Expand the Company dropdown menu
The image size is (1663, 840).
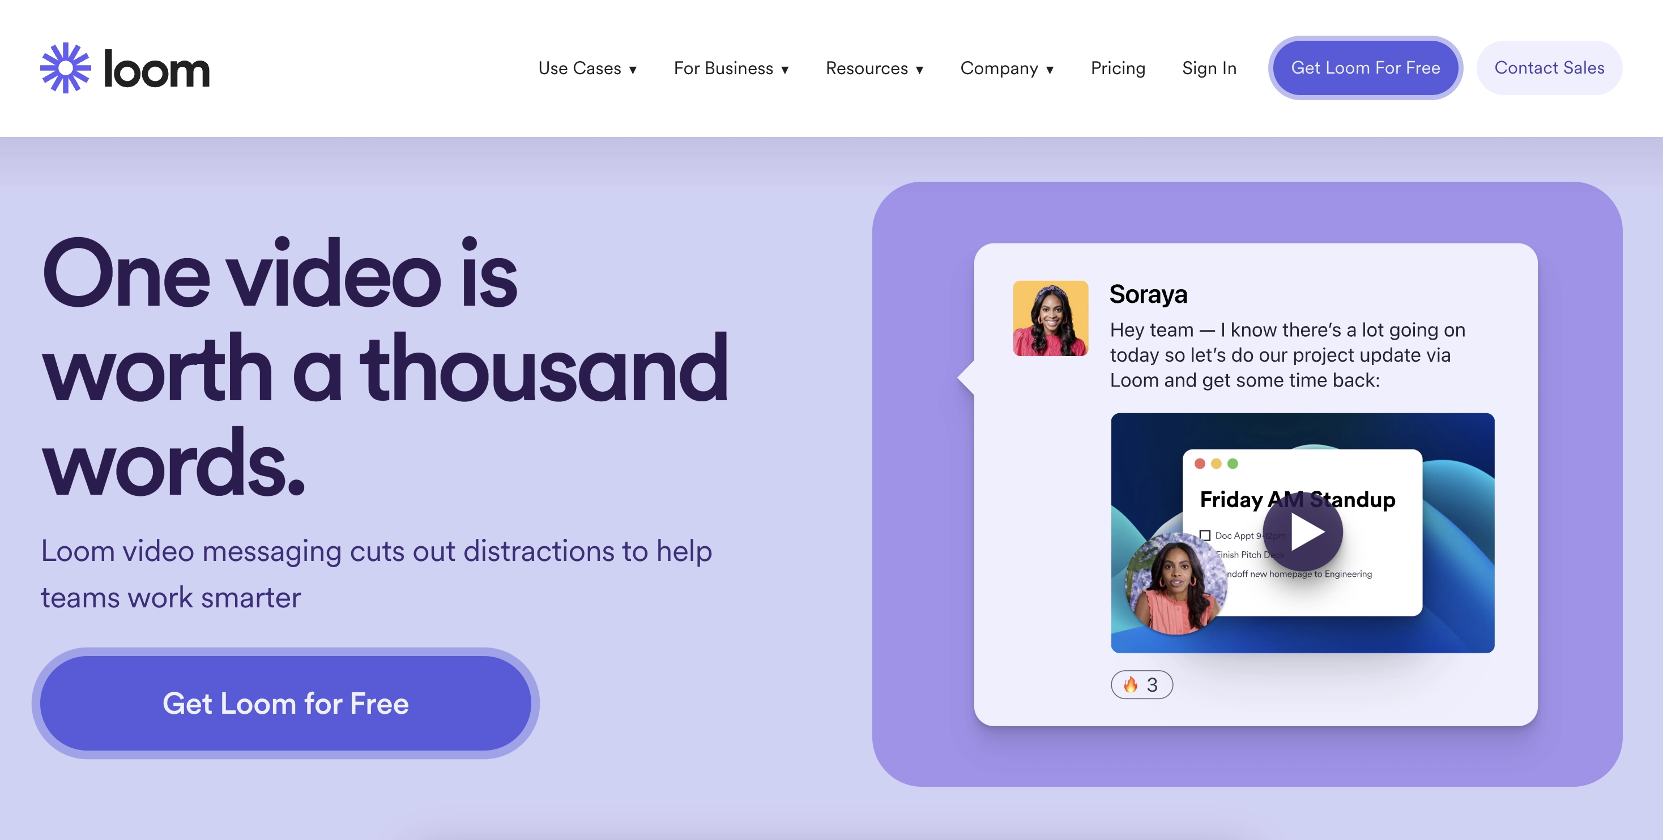tap(1006, 67)
